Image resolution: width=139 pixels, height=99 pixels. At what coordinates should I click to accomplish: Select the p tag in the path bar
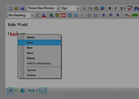click(x=43, y=90)
